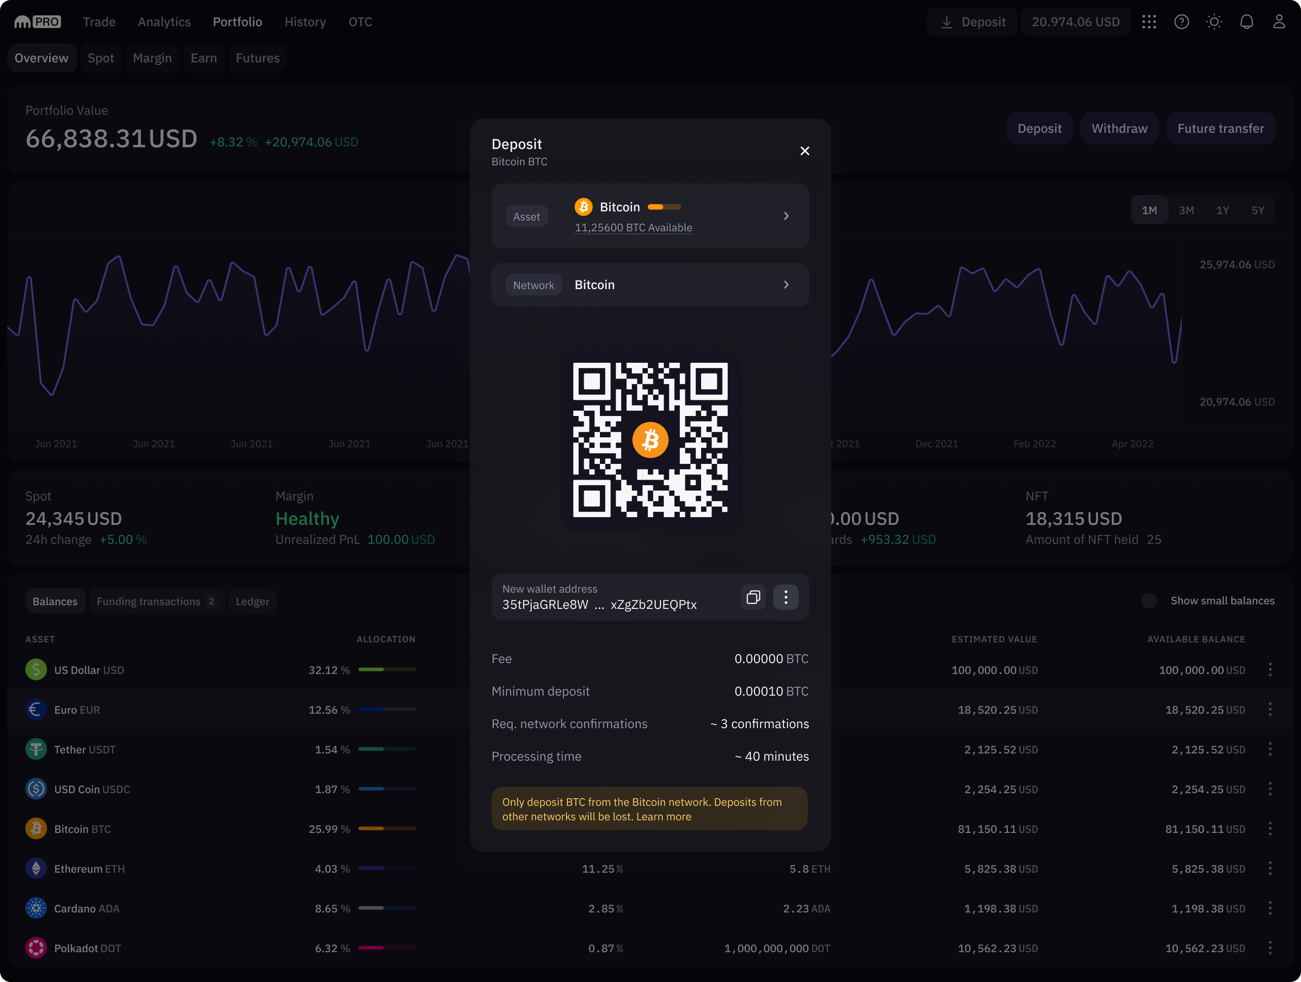Open row options for Cardano
The width and height of the screenshot is (1301, 982).
coord(1270,908)
